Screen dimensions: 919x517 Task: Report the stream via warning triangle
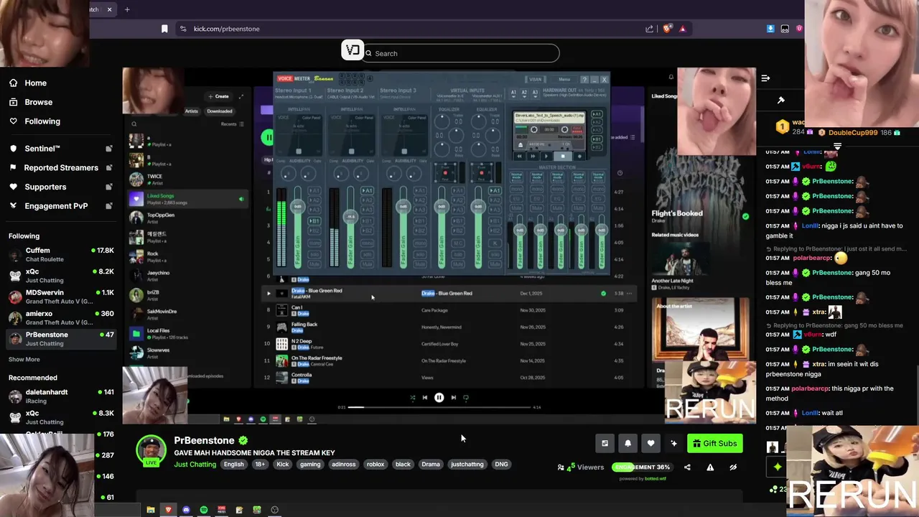[710, 467]
